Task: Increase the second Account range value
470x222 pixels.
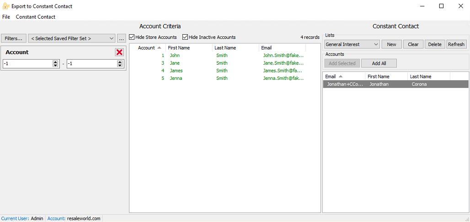Action: click(x=120, y=62)
